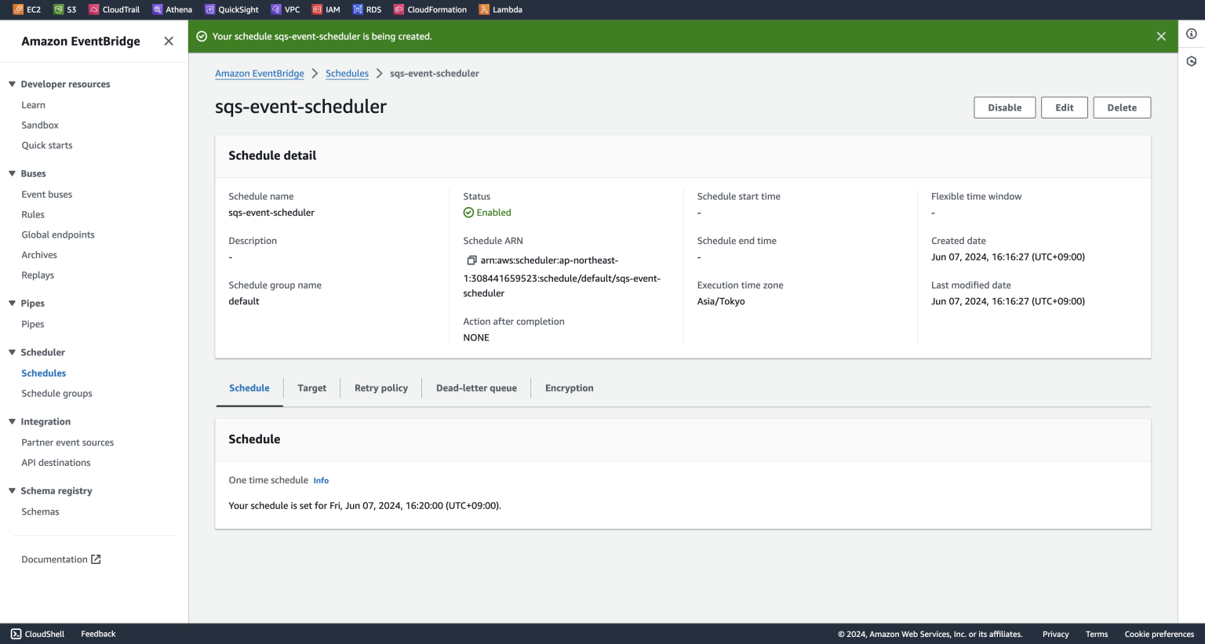Screen dimensions: 1205x644
Task: Collapse the Buses navigation section
Action: [12, 173]
